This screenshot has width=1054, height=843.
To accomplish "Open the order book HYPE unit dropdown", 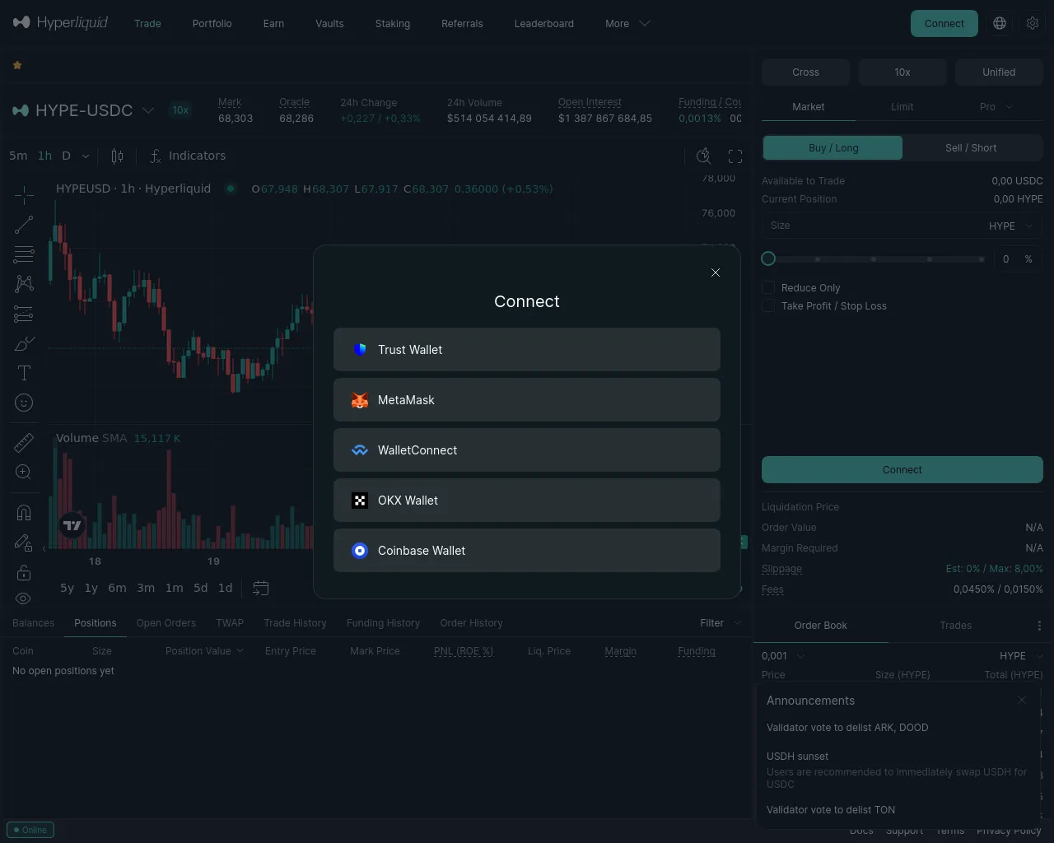I will [x=1022, y=656].
